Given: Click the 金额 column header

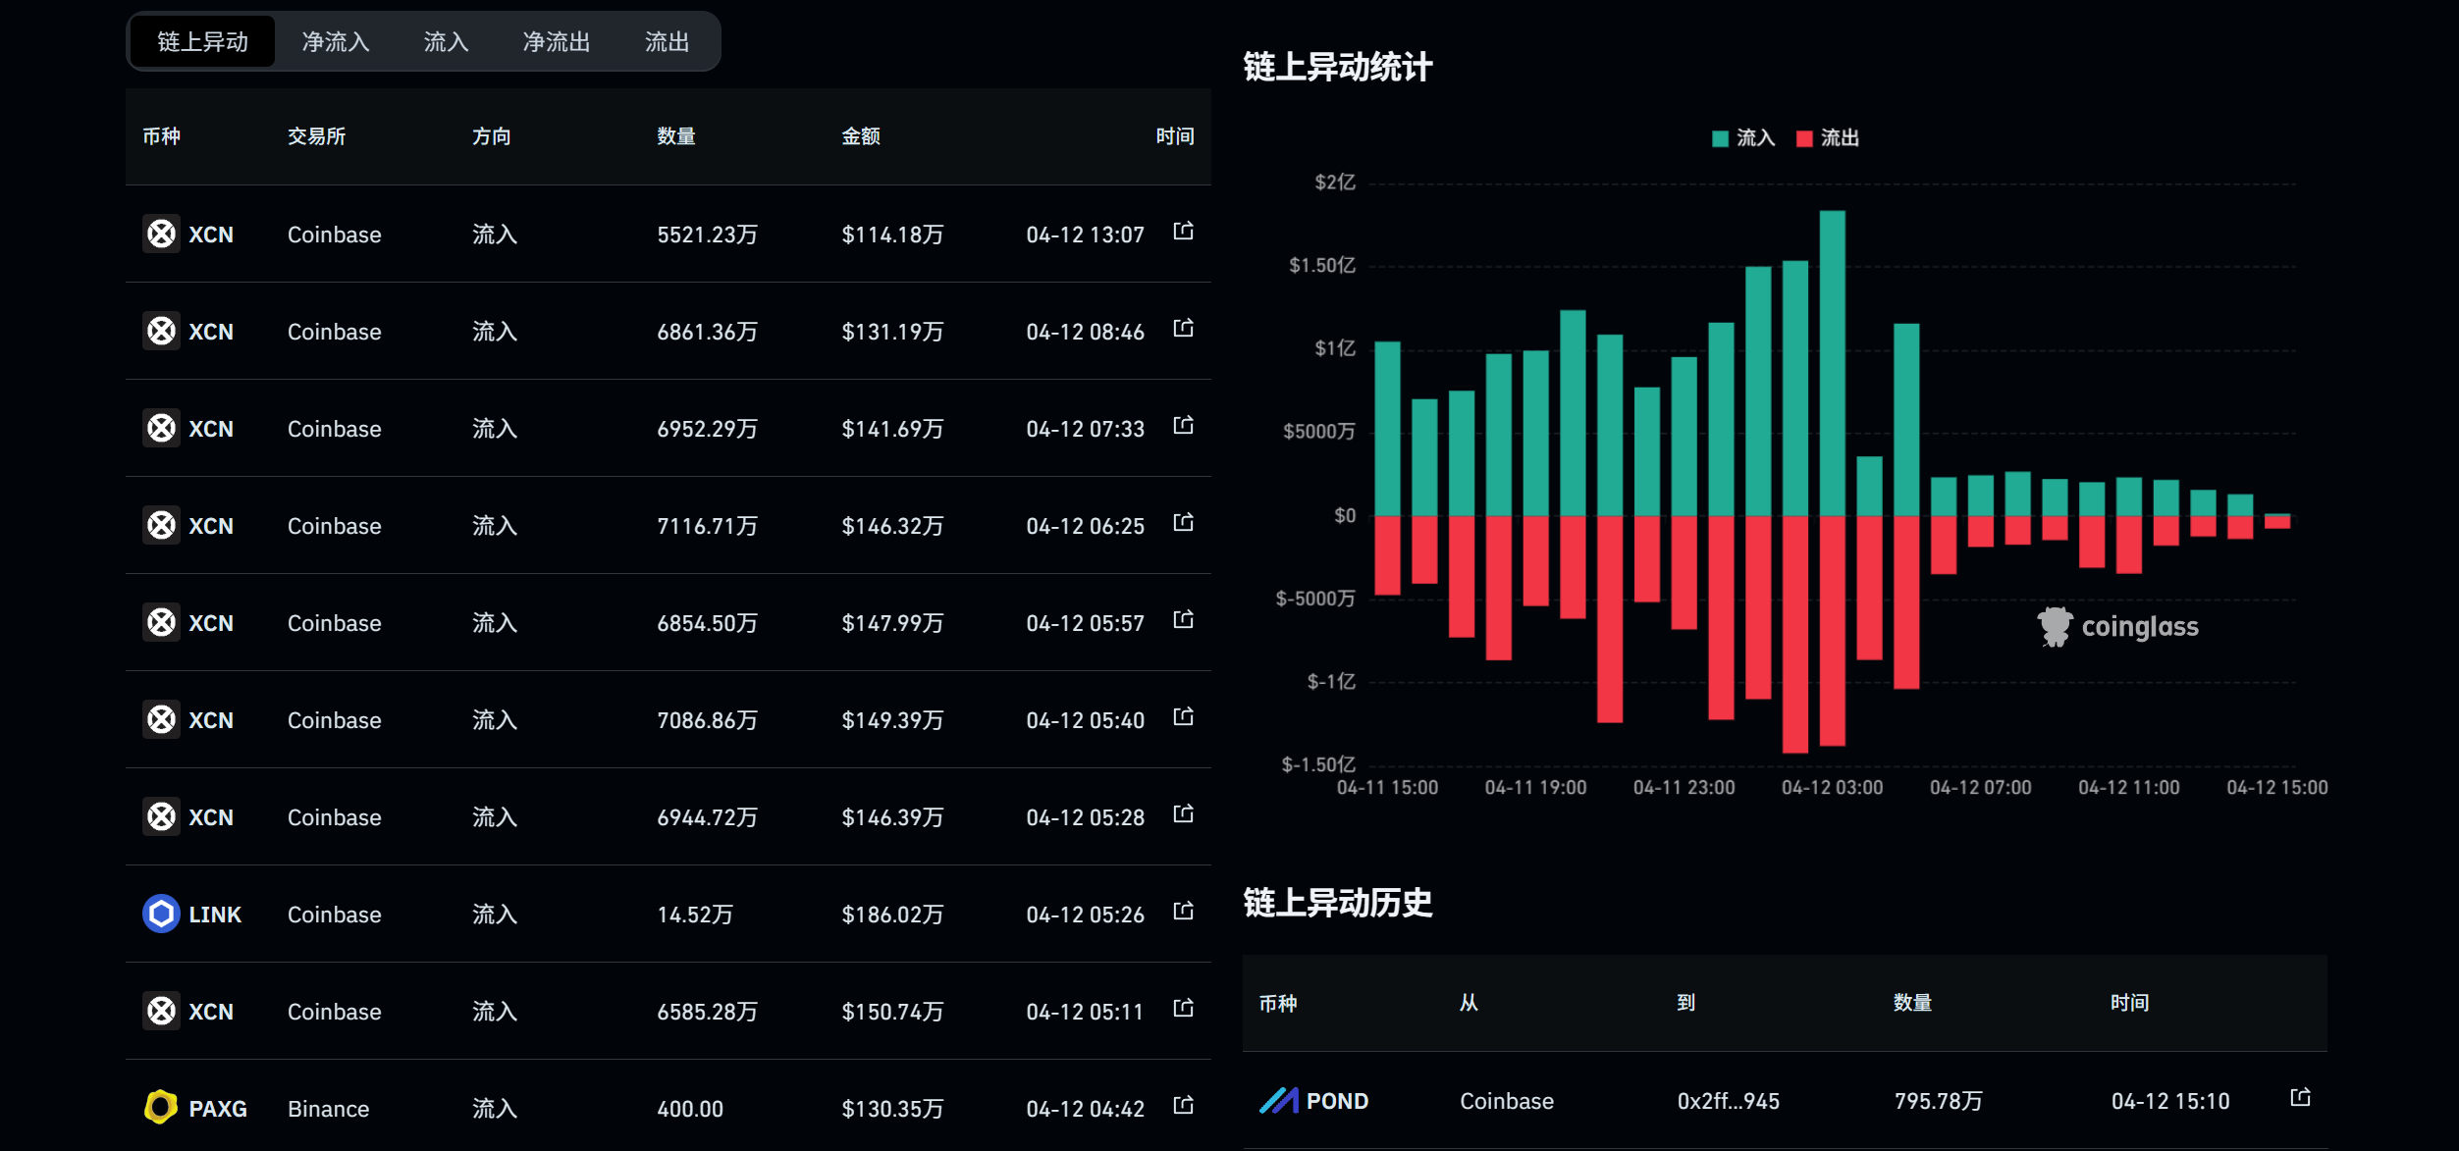Looking at the screenshot, I should pos(861,136).
